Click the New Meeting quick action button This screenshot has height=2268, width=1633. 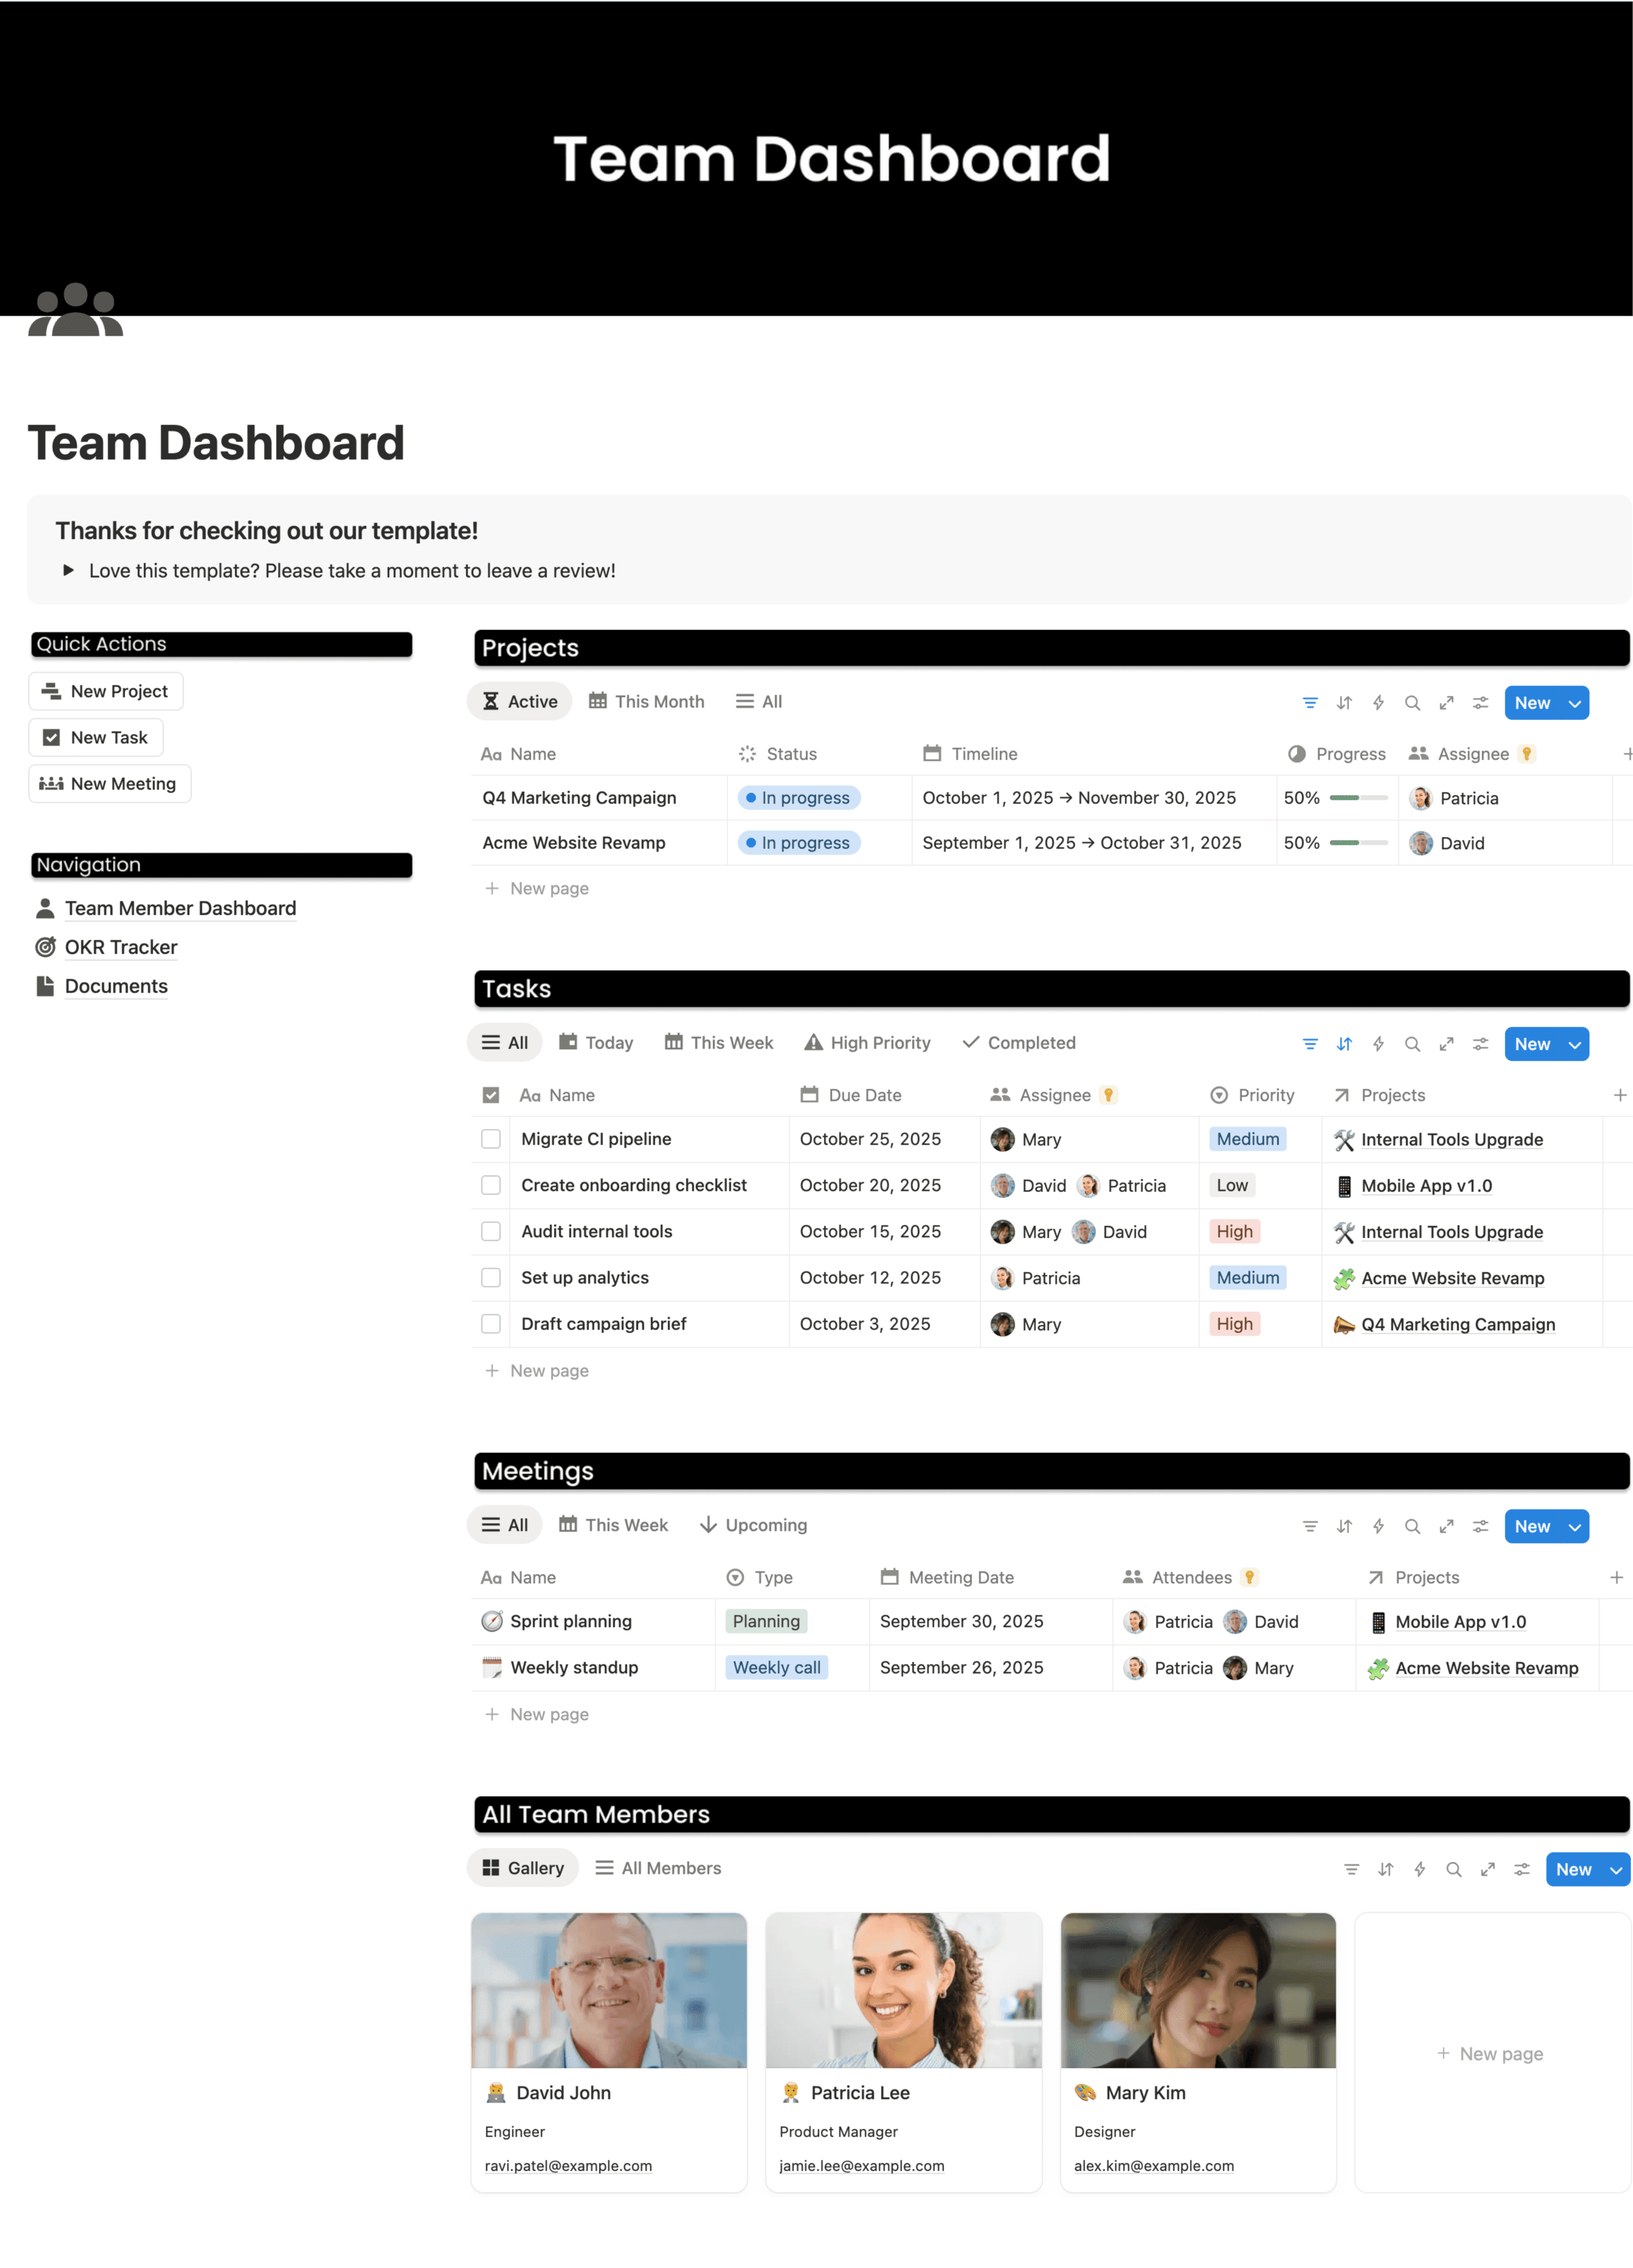click(109, 784)
